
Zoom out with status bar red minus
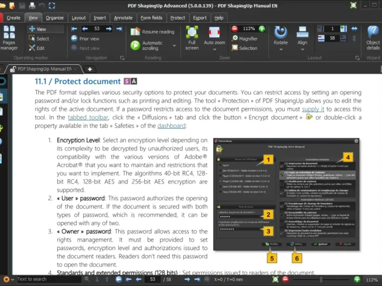point(286,279)
